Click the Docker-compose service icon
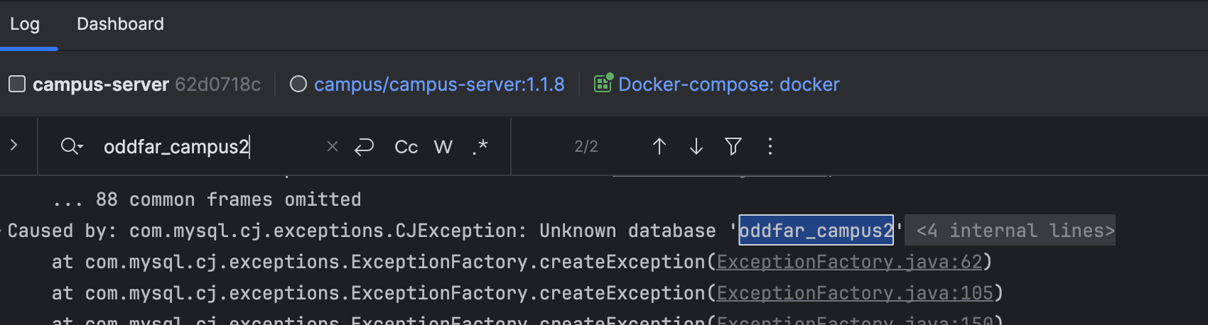 (603, 84)
